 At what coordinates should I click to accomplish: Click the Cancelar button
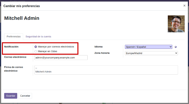25,96
